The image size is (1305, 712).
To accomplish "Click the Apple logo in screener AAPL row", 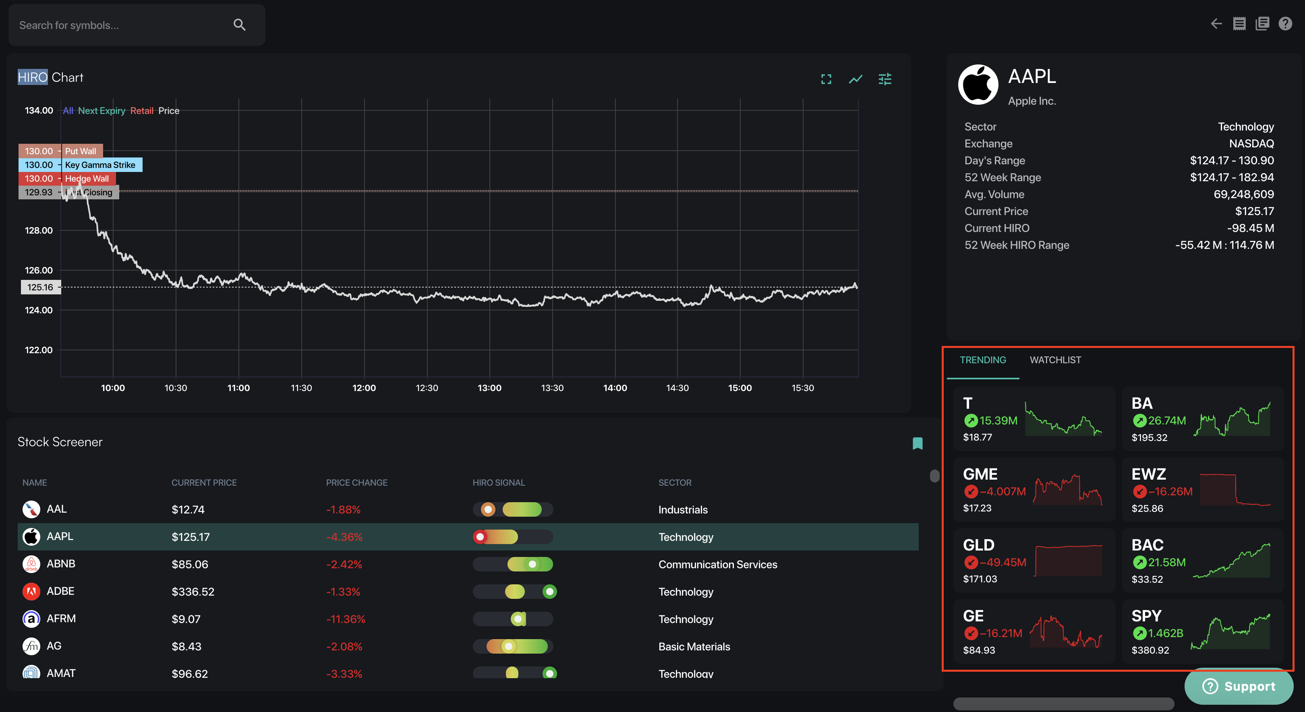I will (x=31, y=536).
